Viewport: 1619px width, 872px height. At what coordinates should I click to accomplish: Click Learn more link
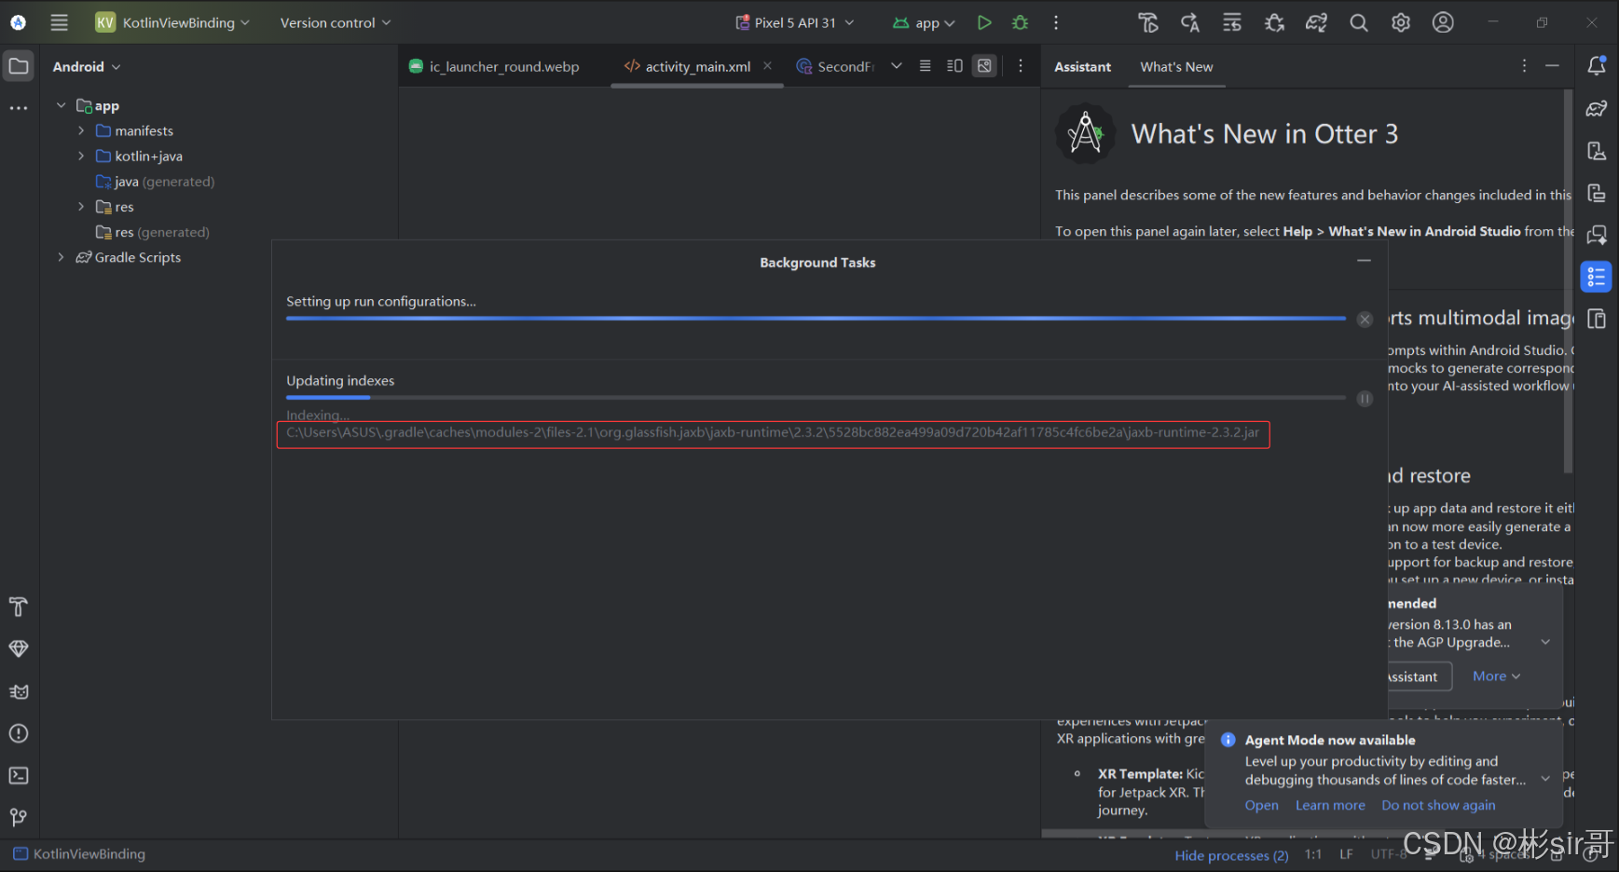(1330, 805)
